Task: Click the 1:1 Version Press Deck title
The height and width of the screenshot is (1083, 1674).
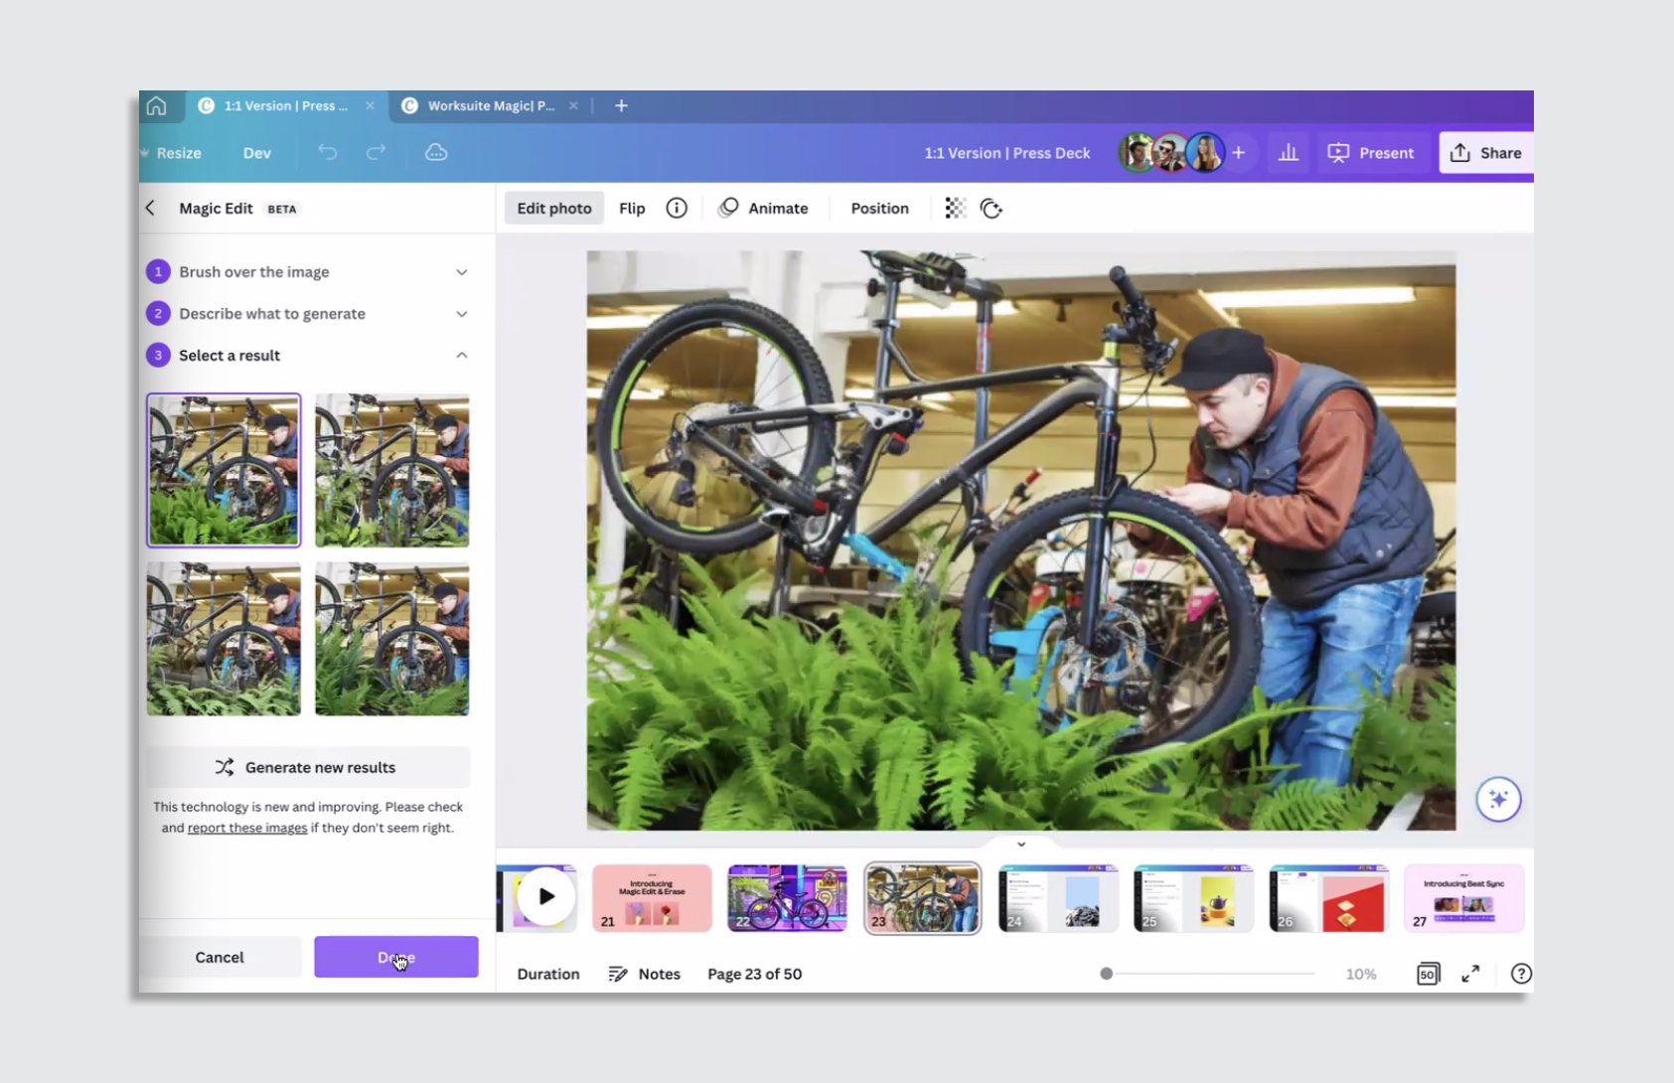Action: tap(1006, 153)
